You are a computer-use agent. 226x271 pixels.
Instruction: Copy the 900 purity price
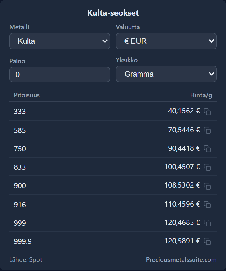tap(207, 186)
